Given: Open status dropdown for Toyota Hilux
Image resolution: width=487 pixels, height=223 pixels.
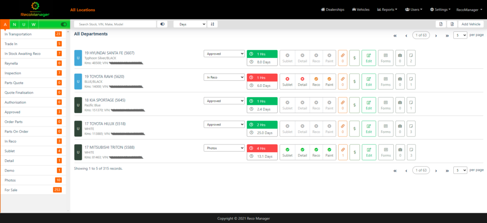Looking at the screenshot, I should coord(224,124).
